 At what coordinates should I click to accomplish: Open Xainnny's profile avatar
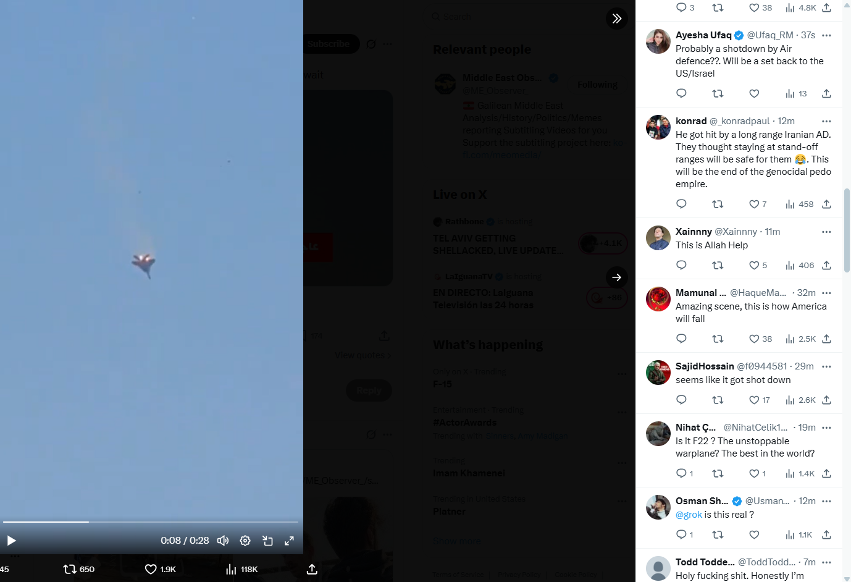[x=658, y=238]
